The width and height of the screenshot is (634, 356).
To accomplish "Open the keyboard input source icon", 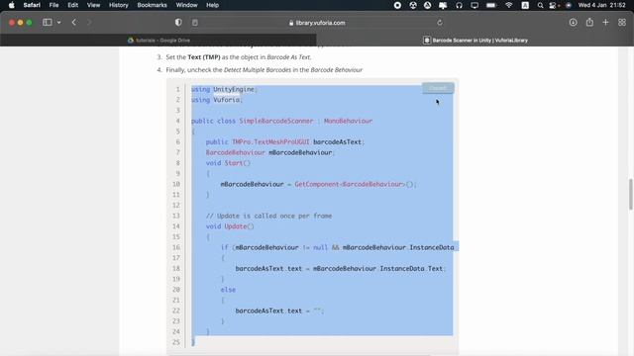I will pos(525,5).
